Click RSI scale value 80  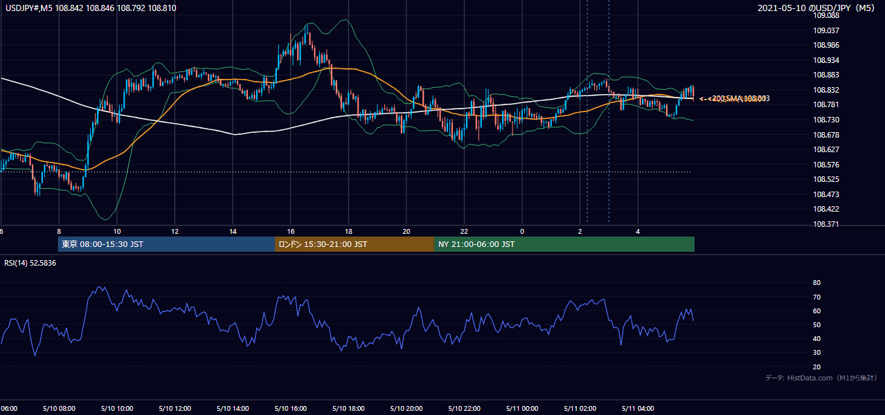click(x=817, y=283)
